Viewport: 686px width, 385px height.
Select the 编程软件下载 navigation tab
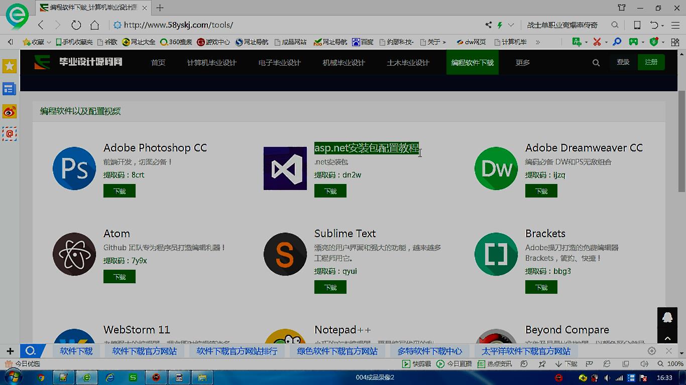472,63
